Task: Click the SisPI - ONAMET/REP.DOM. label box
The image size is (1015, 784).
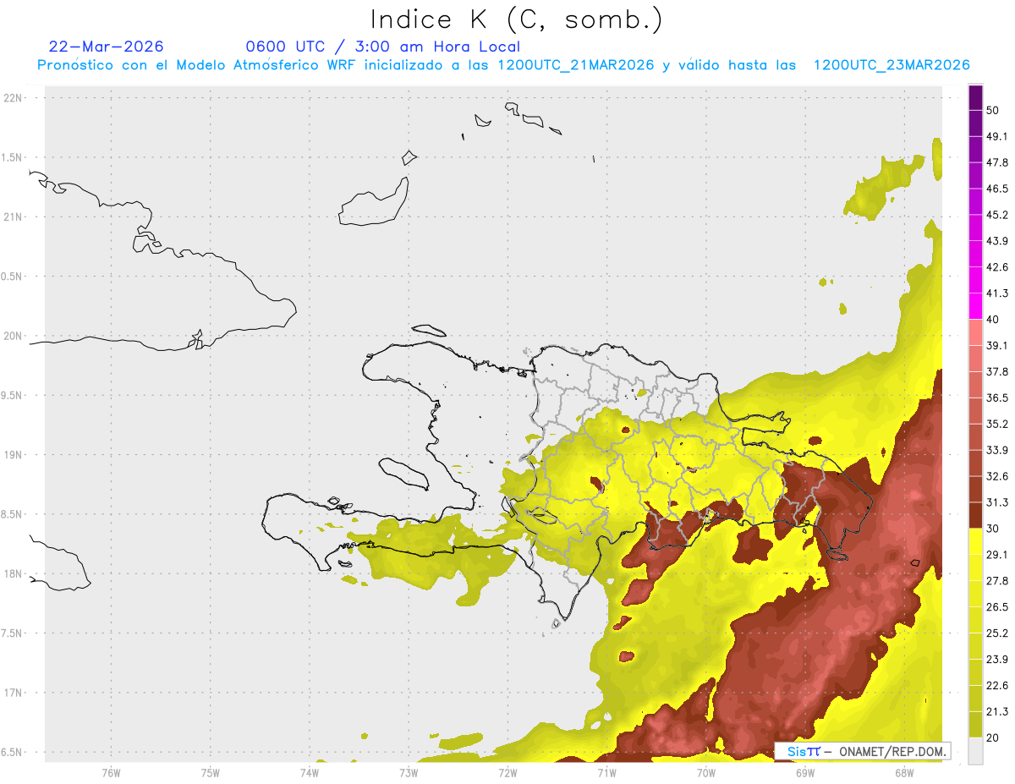Action: (864, 750)
